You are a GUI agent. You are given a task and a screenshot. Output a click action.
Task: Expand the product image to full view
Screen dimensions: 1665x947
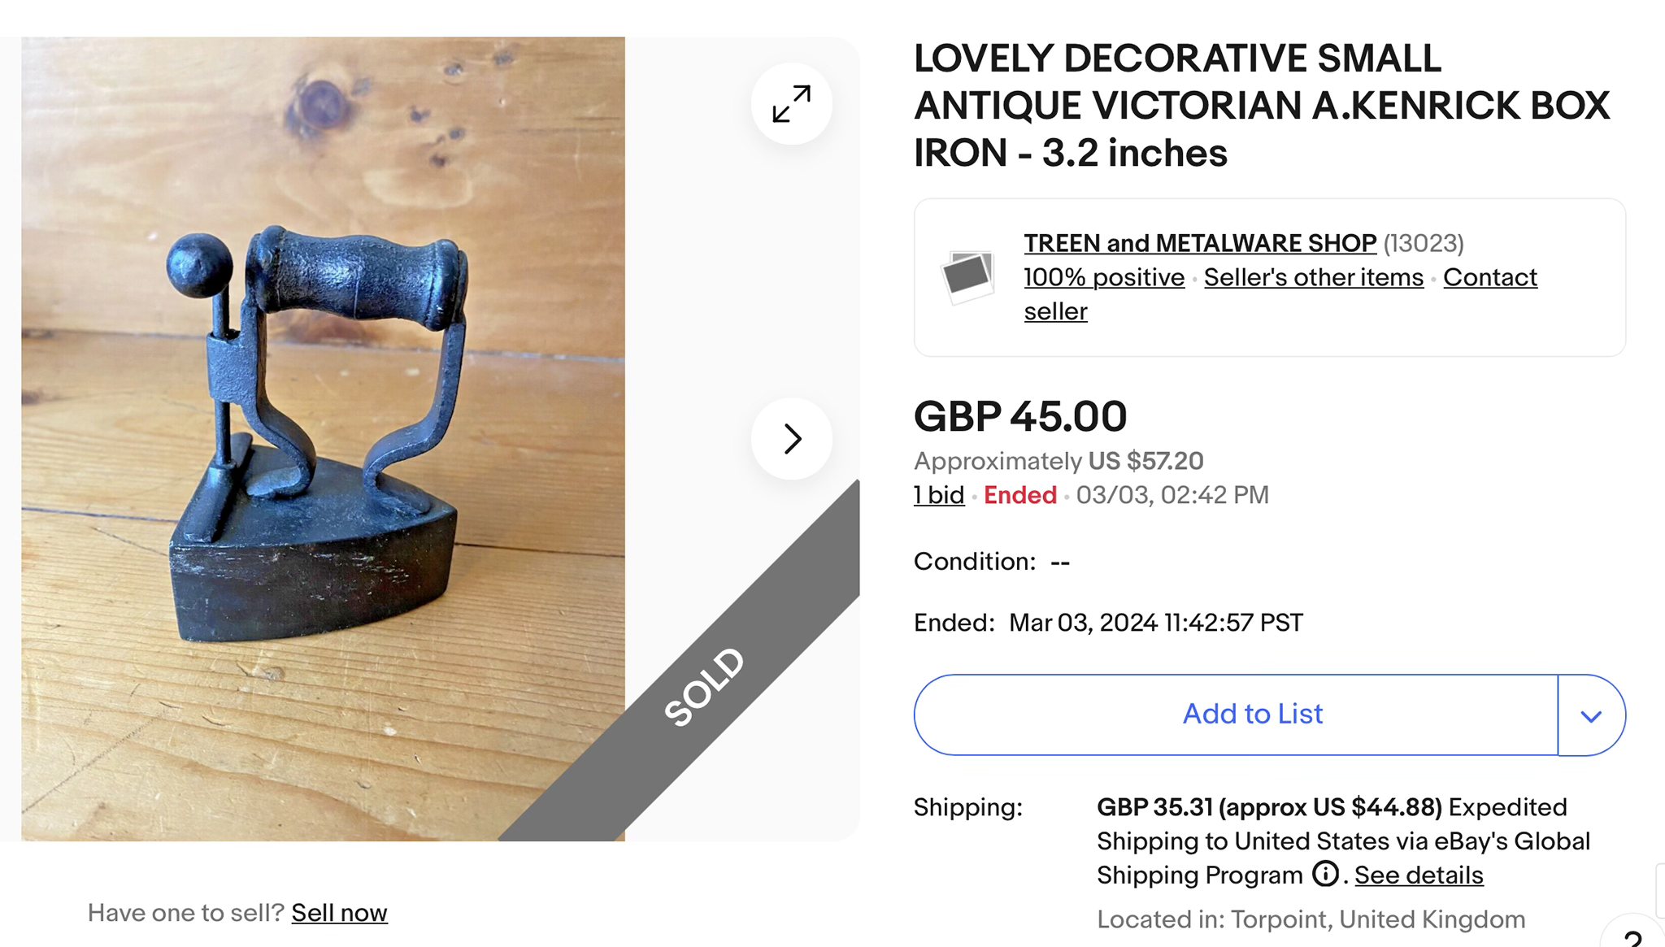(791, 104)
